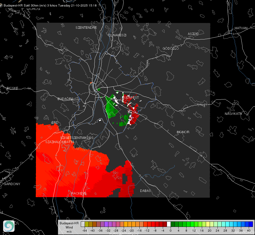Click the DABAS city label

coord(145,191)
